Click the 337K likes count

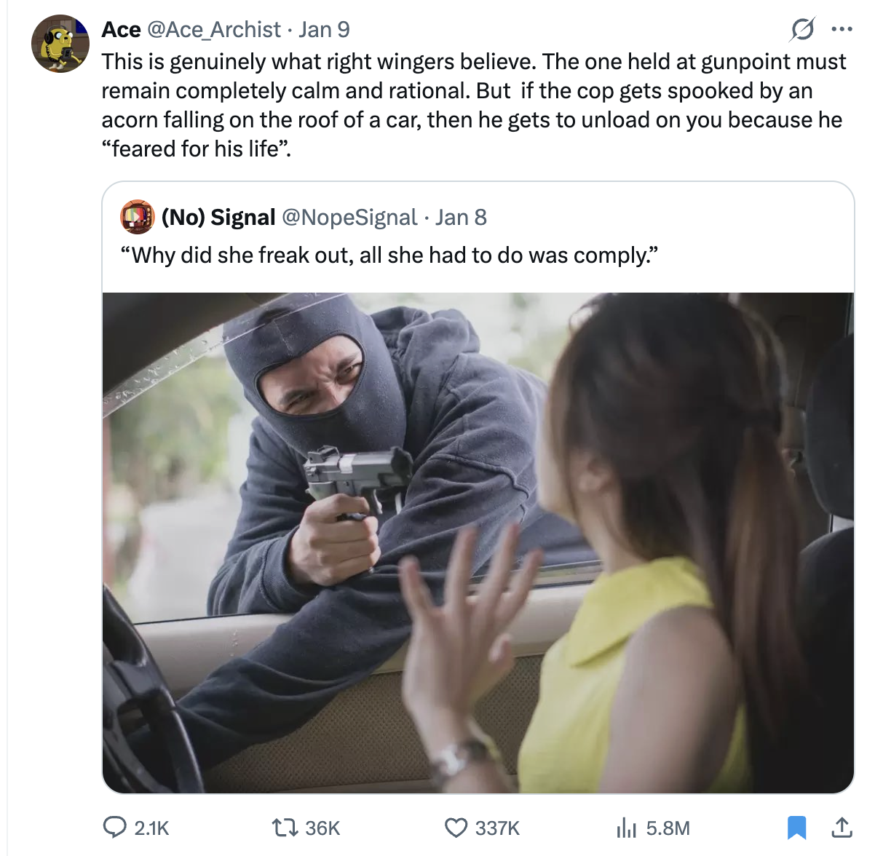pyautogui.click(x=497, y=828)
